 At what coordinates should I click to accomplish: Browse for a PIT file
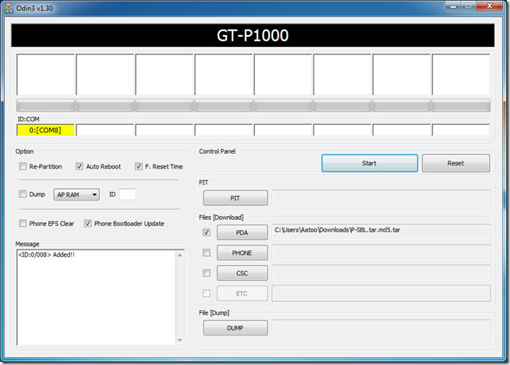(236, 198)
